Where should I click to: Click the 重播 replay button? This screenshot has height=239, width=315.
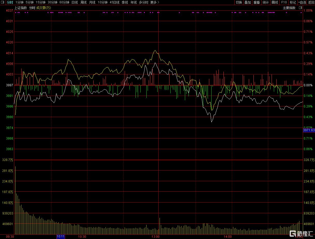point(257,2)
